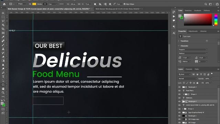Image resolution: width=220 pixels, height=124 pixels.
Task: Select the Rectangle shape tool
Action: [3, 85]
